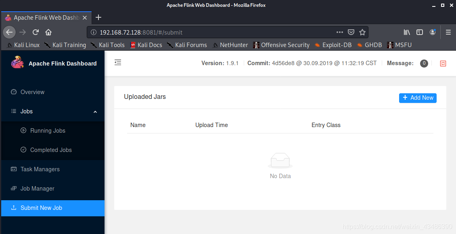Collapse the Jobs submenu arrow
Viewport: 456px width, 234px height.
(95, 112)
